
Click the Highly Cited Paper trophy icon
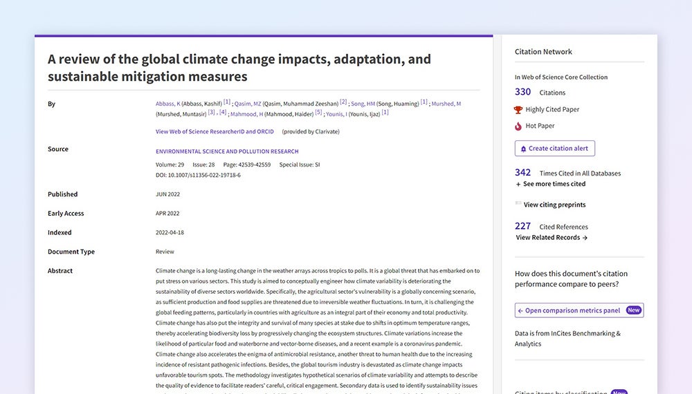coord(518,110)
